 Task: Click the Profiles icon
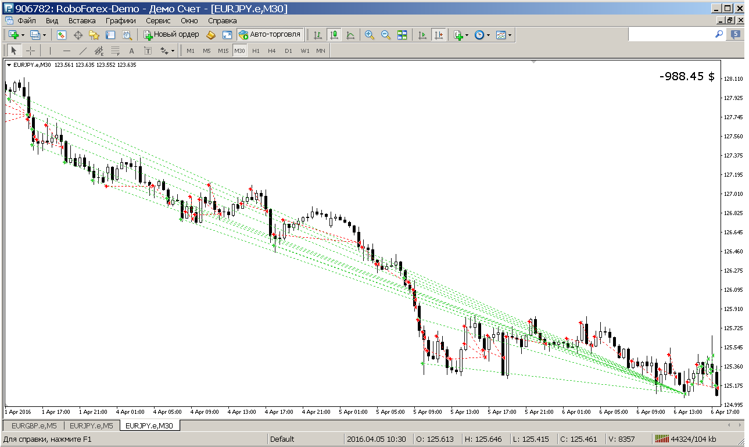(35, 35)
